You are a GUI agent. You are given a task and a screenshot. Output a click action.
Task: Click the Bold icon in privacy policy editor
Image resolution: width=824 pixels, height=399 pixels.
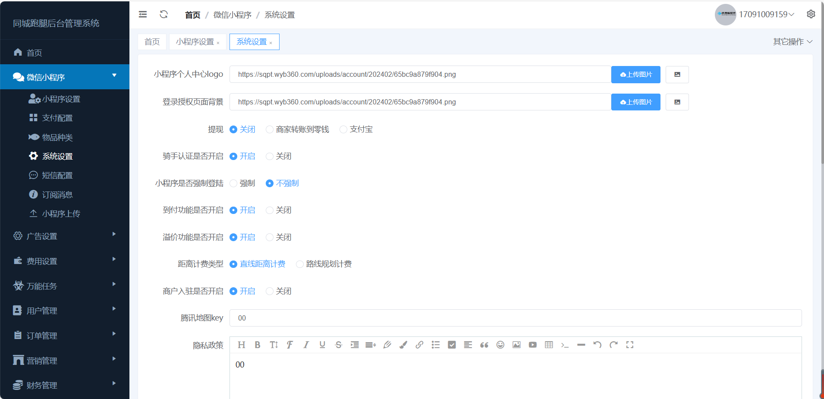click(258, 345)
